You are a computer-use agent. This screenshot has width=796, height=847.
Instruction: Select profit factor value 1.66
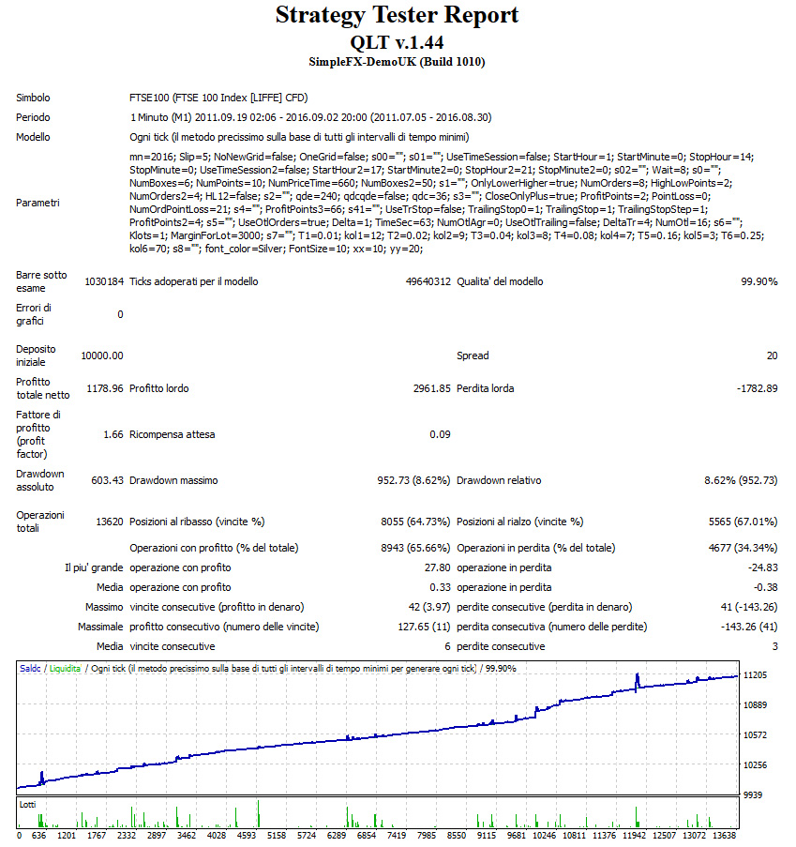(x=113, y=434)
